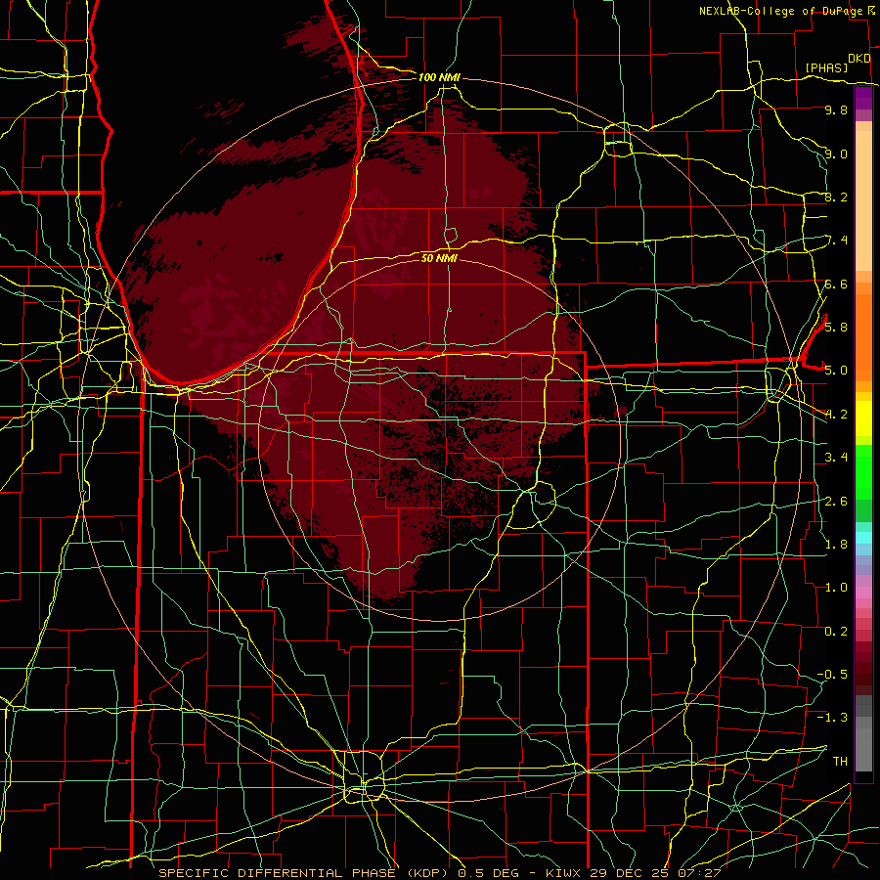Click the NEXLAB-College of DuPage credit text
This screenshot has height=880, width=880.
click(782, 11)
